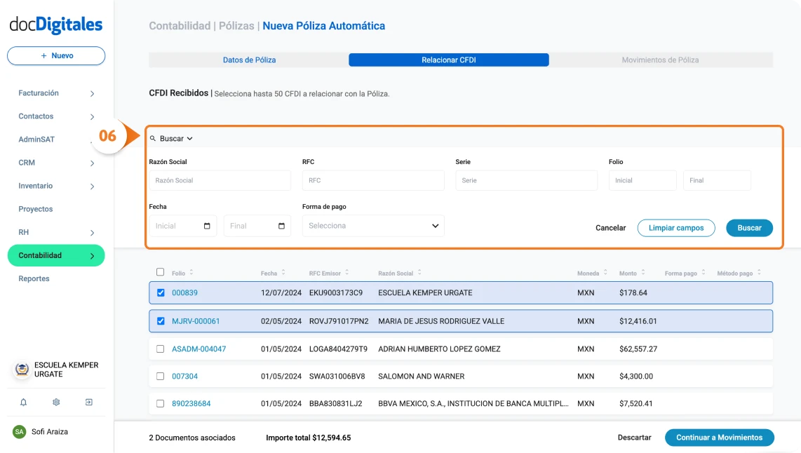This screenshot has width=801, height=453.
Task: Click the calendar icon in the Fecha Inicial field
Action: pyautogui.click(x=208, y=226)
